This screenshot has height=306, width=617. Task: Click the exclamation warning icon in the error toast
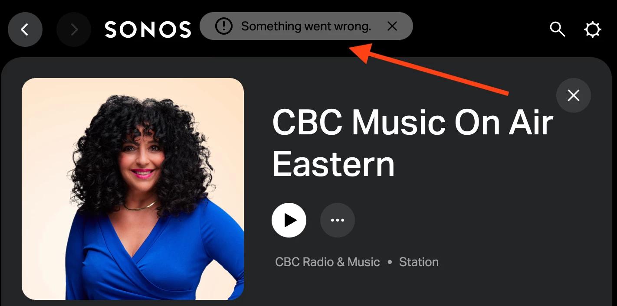tap(224, 26)
